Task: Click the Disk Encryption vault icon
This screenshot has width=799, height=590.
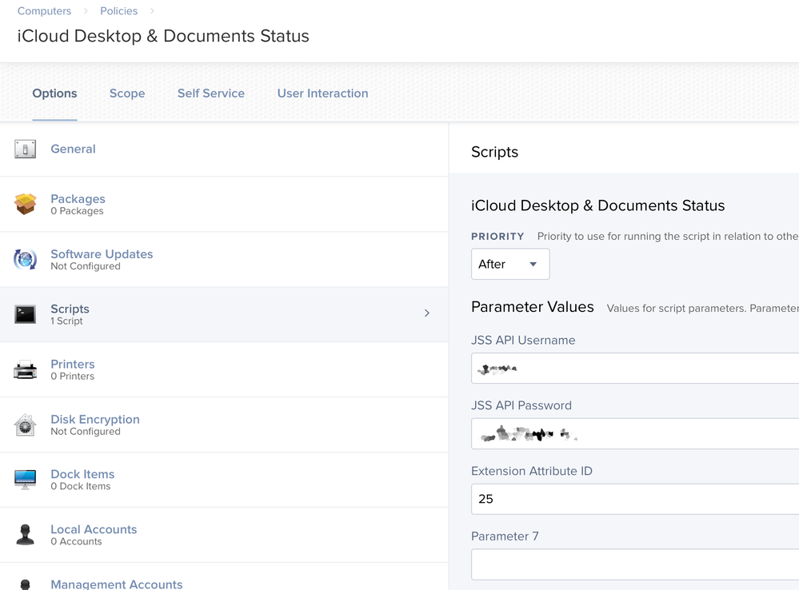Action: pos(25,425)
